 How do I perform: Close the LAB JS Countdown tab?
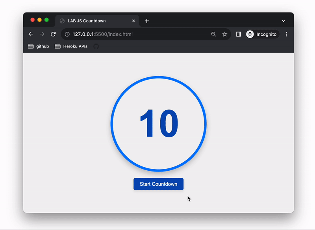click(x=134, y=21)
